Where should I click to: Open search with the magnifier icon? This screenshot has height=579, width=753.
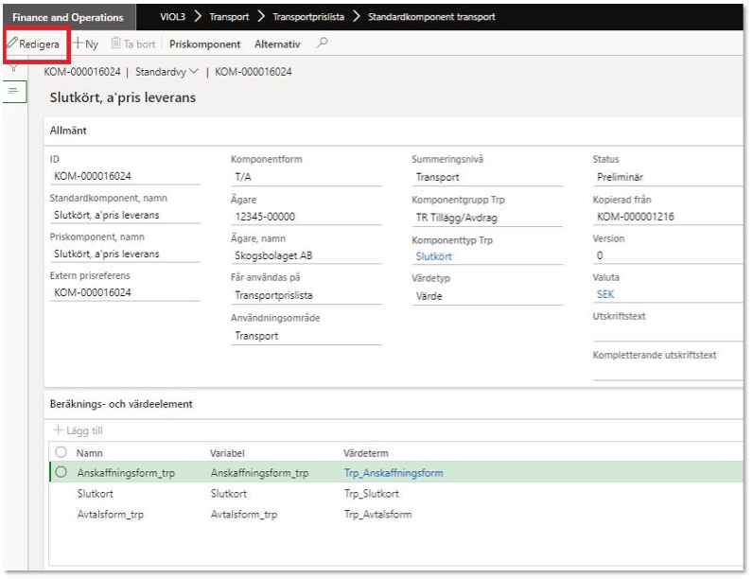[x=323, y=43]
